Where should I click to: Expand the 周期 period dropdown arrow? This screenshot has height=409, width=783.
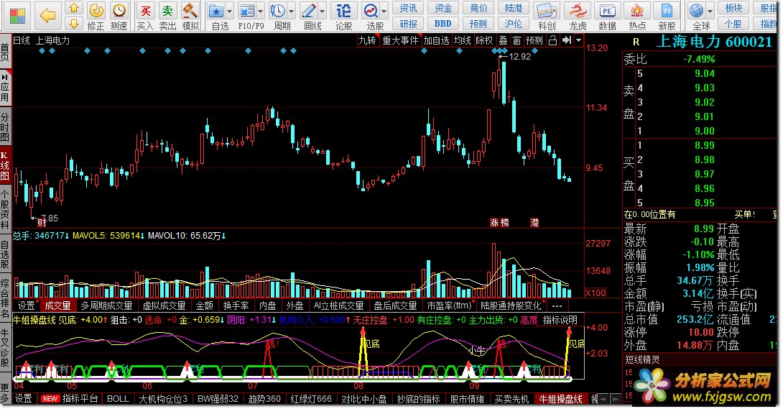tap(292, 12)
